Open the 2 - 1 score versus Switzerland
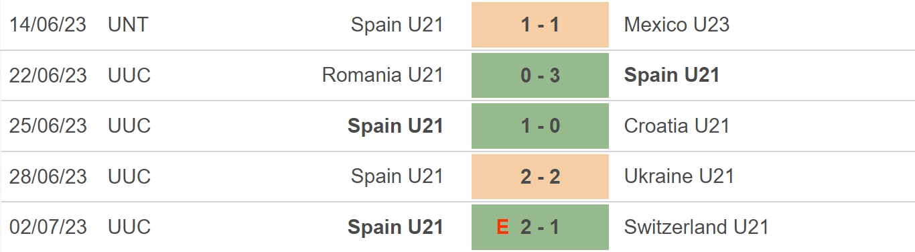915x252 pixels. (x=540, y=227)
